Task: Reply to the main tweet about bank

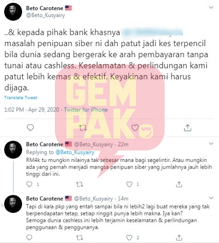Action: click(30, 128)
